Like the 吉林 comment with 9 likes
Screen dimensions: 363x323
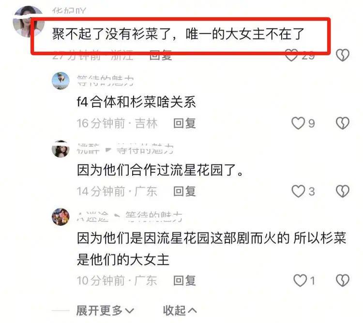[x=298, y=123]
